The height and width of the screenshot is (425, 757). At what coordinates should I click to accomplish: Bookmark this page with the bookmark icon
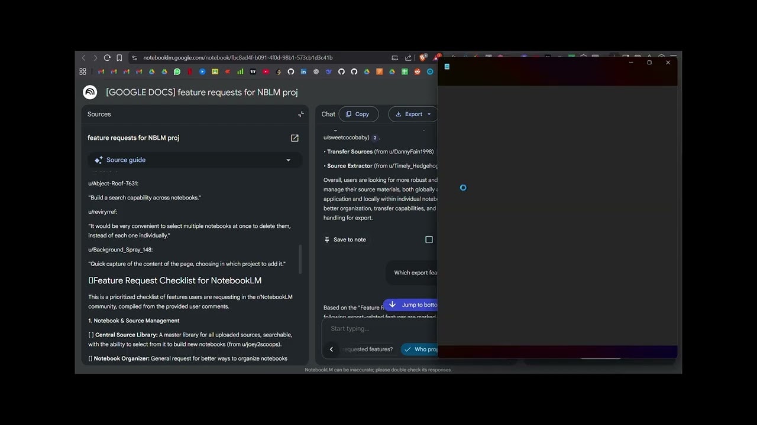point(119,58)
